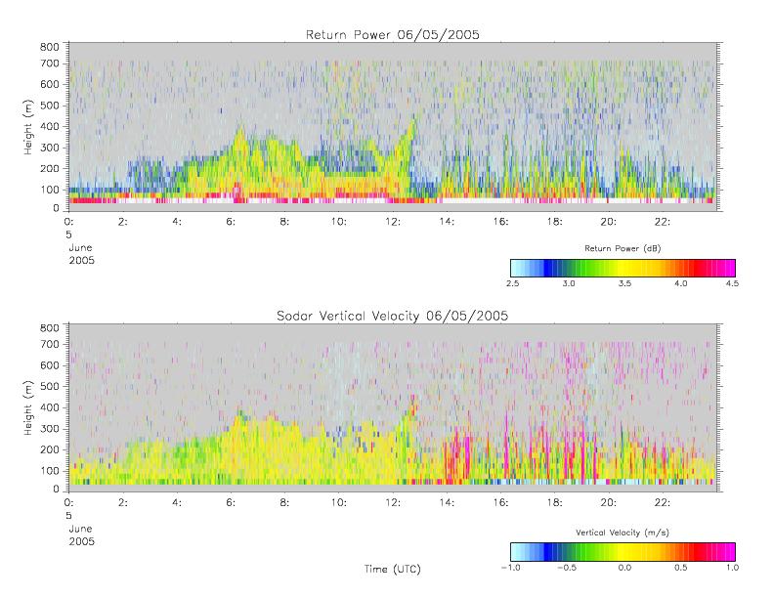773x597 pixels.
Task: Click the 700 height tick of Return Power plot
Action: pyautogui.click(x=49, y=64)
